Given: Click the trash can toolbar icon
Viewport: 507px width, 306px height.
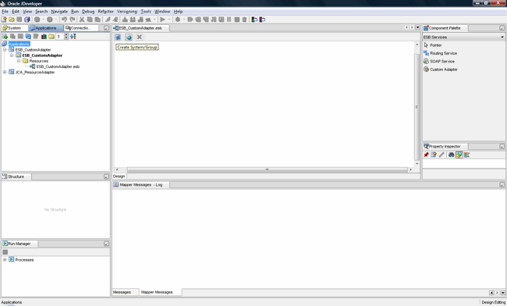Looking at the screenshot, I should [244, 20].
